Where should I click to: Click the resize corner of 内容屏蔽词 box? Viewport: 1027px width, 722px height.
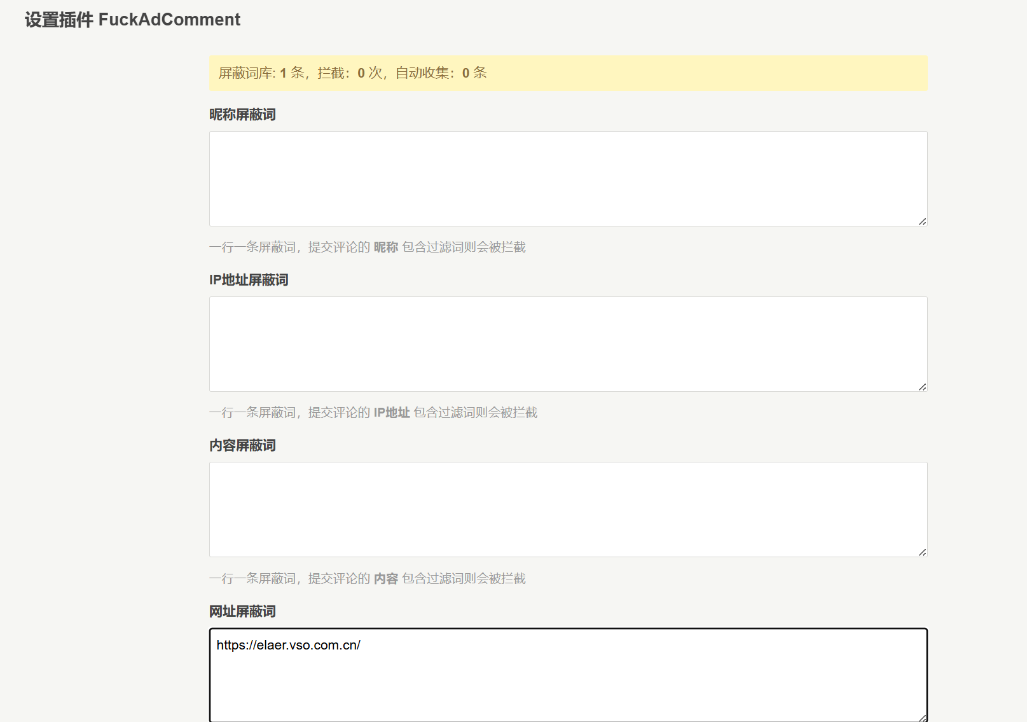[x=922, y=552]
